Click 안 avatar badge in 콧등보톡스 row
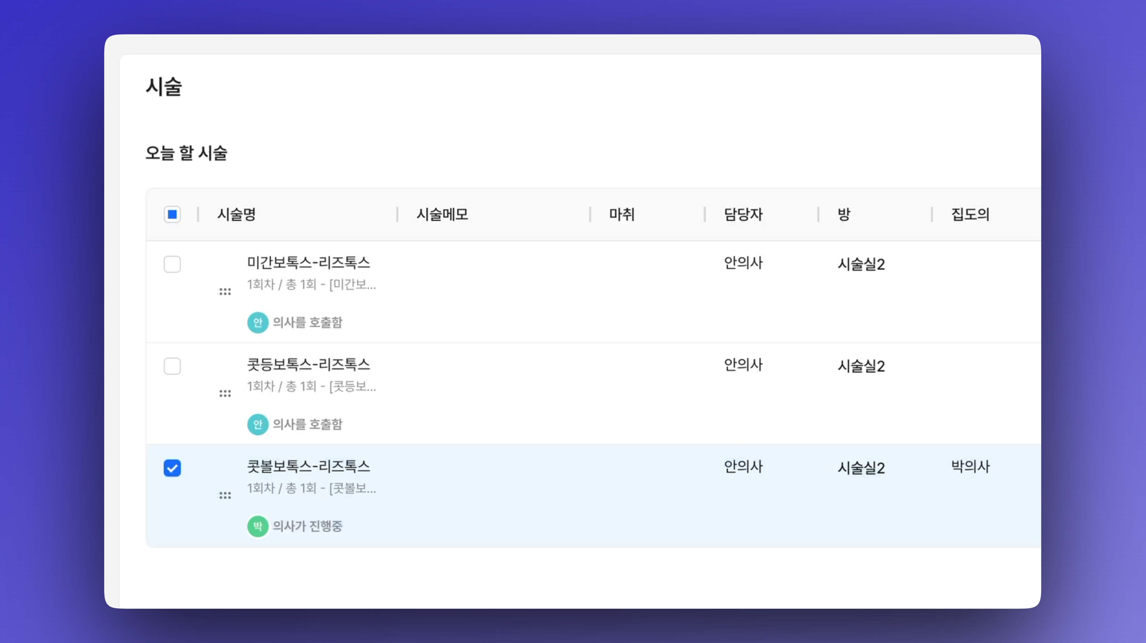The image size is (1146, 643). [x=257, y=424]
